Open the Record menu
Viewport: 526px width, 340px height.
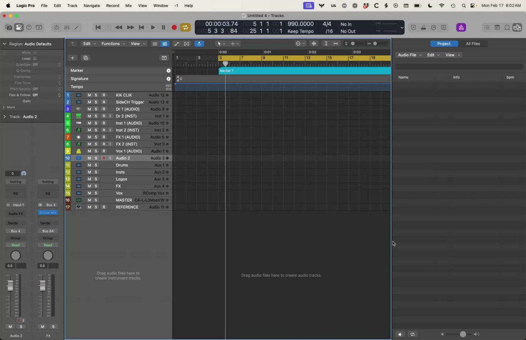[x=113, y=6]
